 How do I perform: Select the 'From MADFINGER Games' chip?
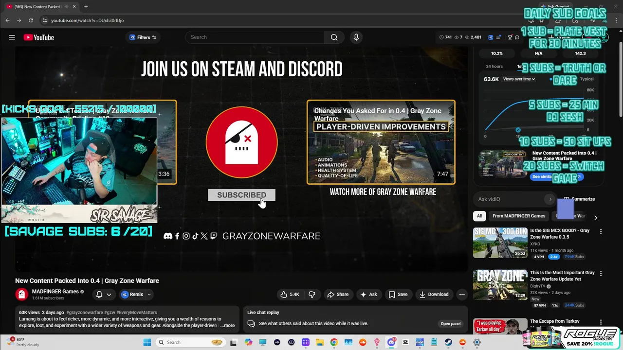[519, 216]
